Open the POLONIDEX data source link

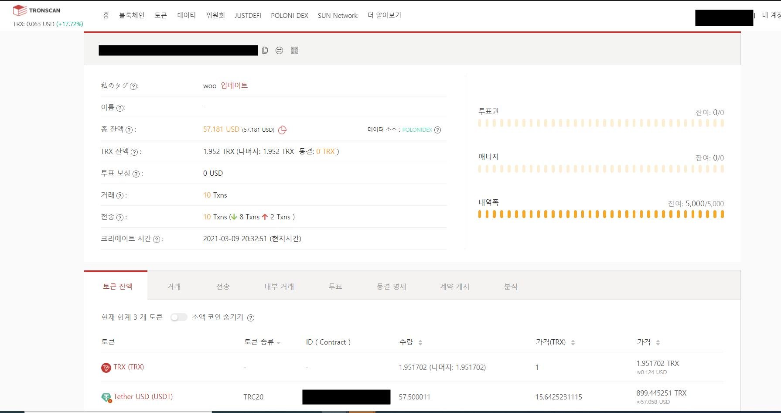click(416, 130)
